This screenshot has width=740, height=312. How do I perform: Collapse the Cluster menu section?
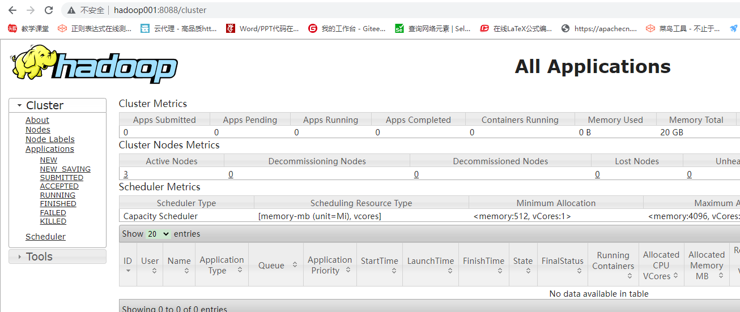pyautogui.click(x=57, y=105)
